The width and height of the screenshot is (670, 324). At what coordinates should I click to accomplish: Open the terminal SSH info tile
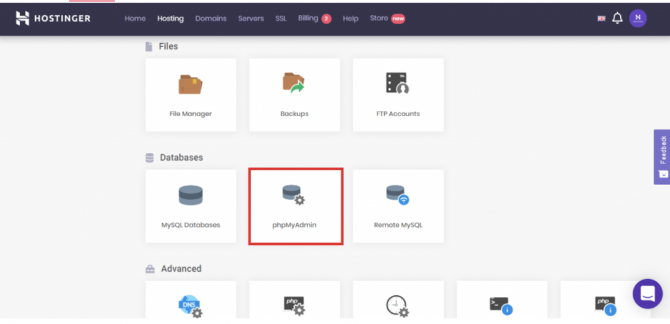(x=502, y=300)
